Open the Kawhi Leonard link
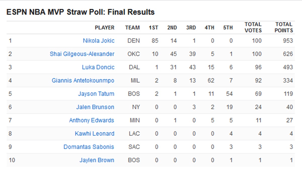This screenshot has width=302, height=174. [x=95, y=134]
